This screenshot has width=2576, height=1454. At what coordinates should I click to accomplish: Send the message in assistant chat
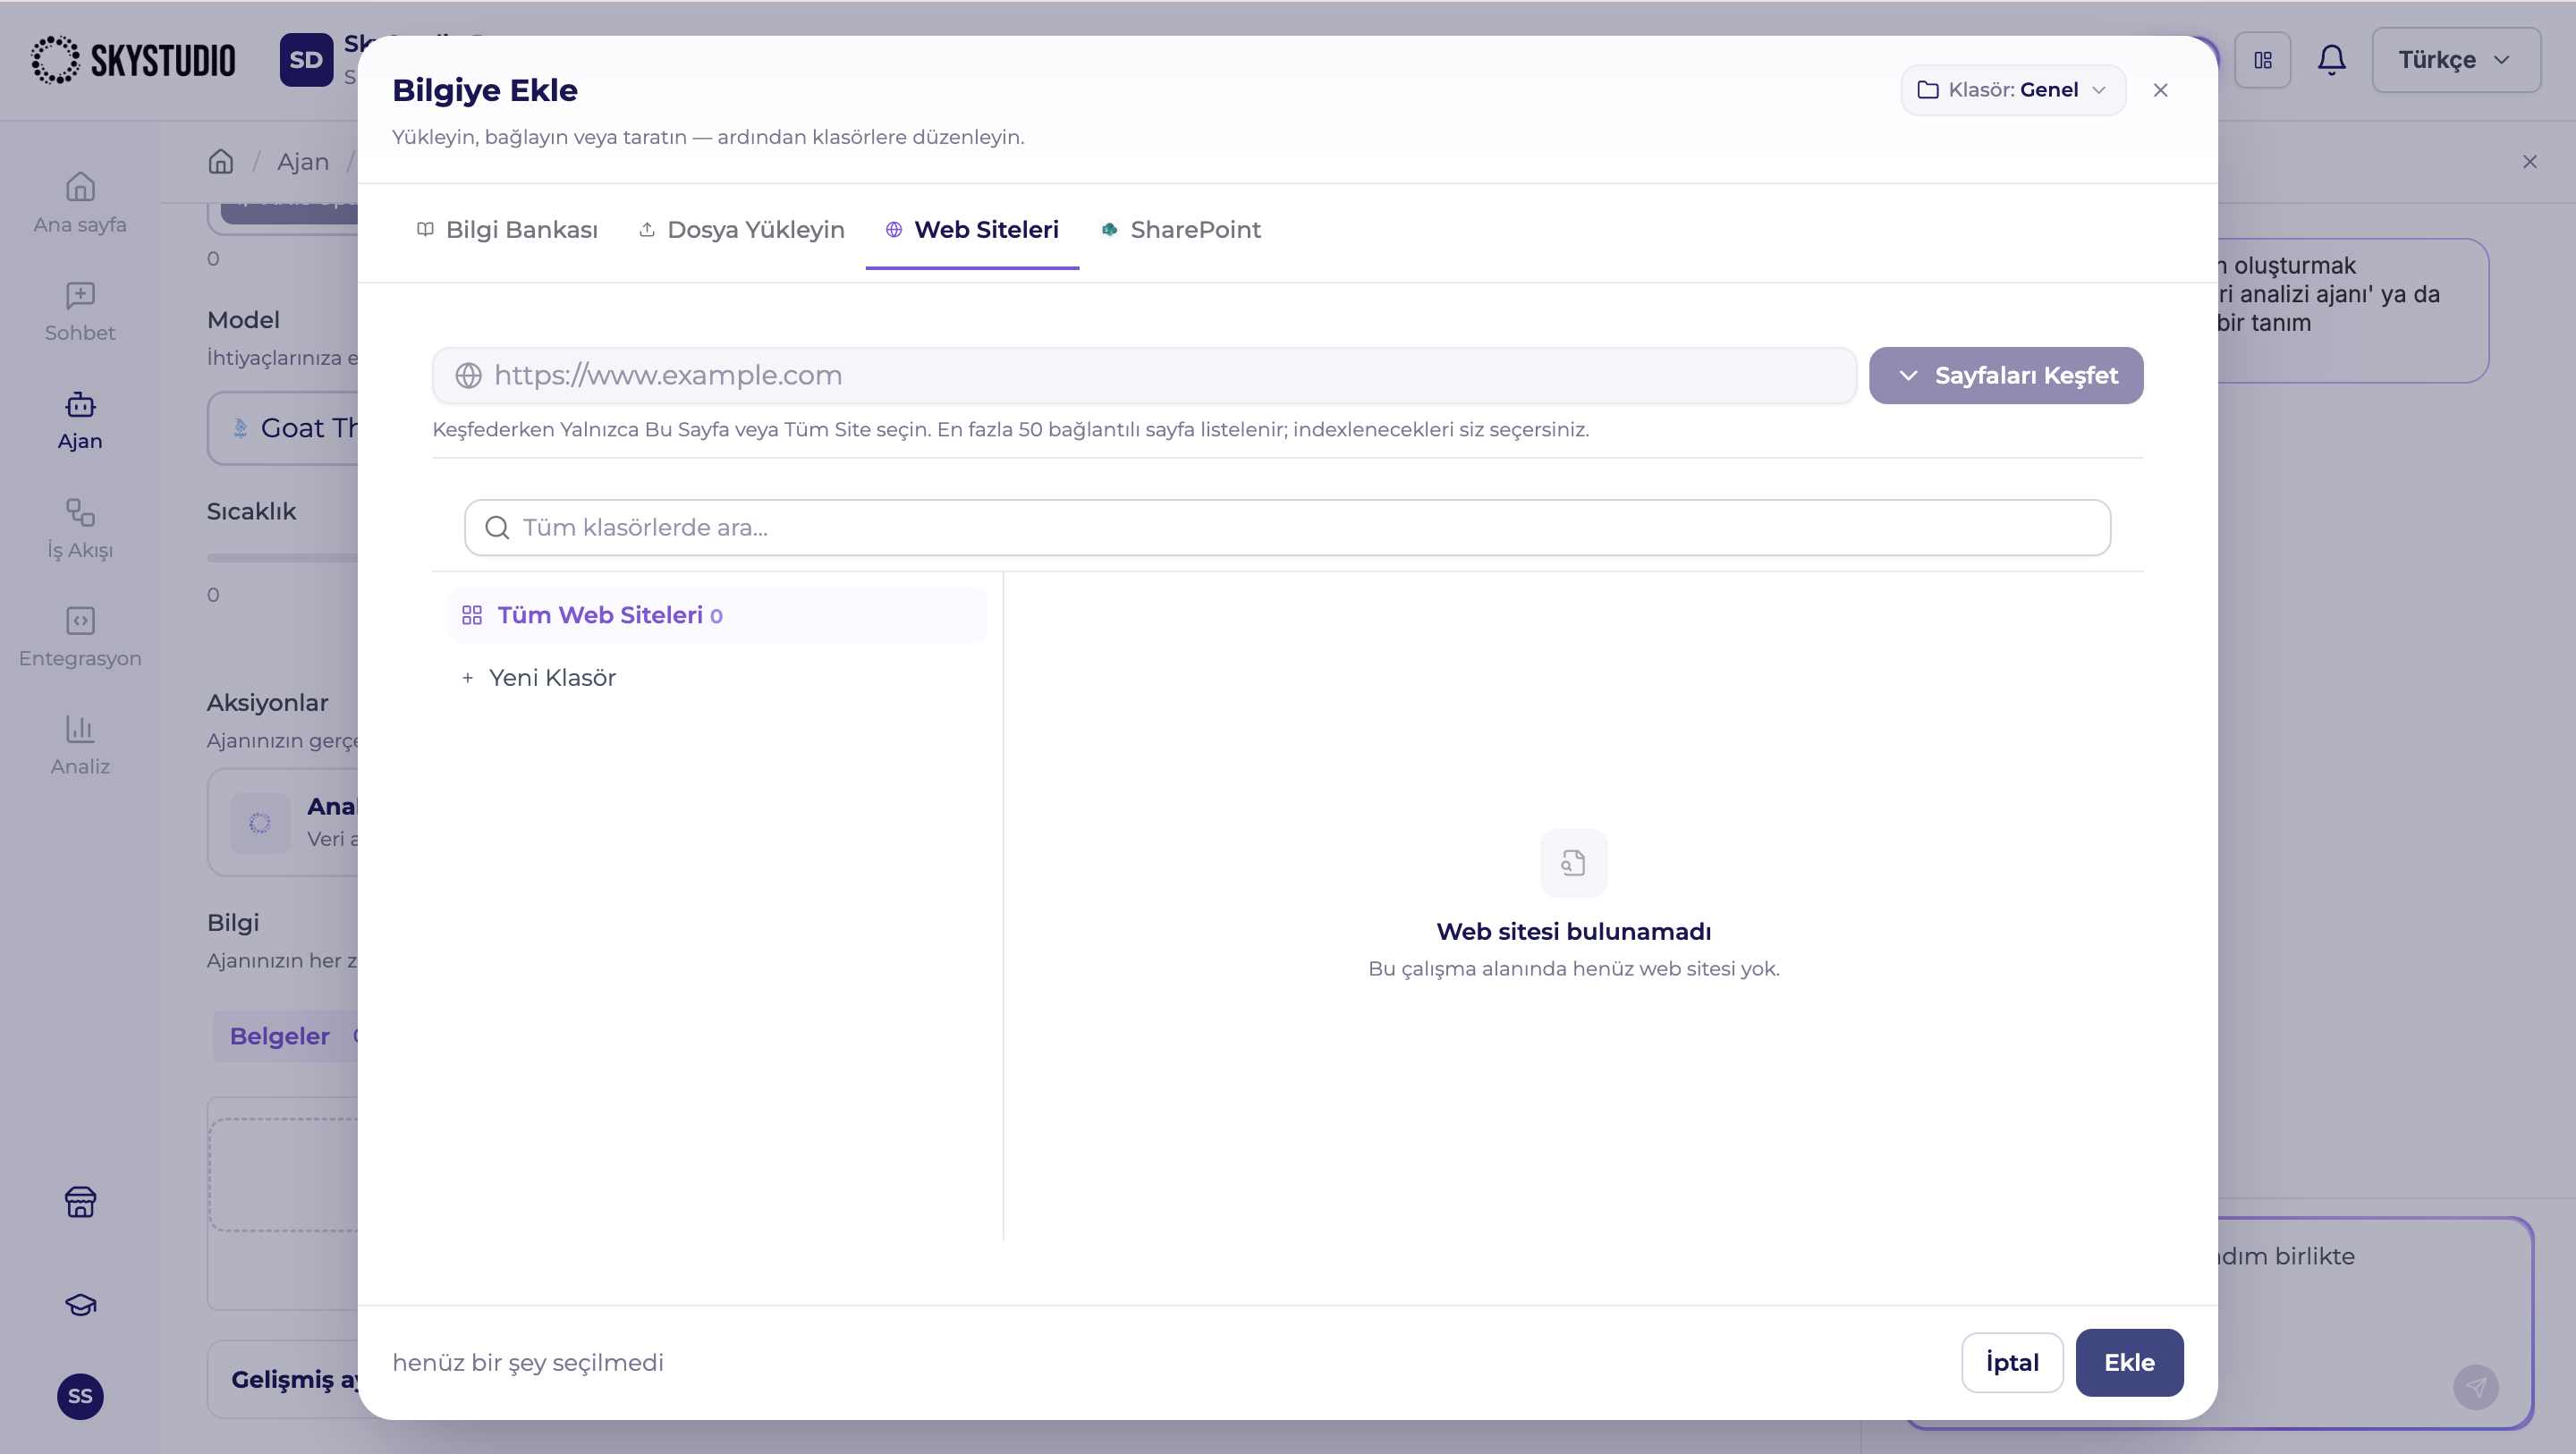point(2475,1386)
